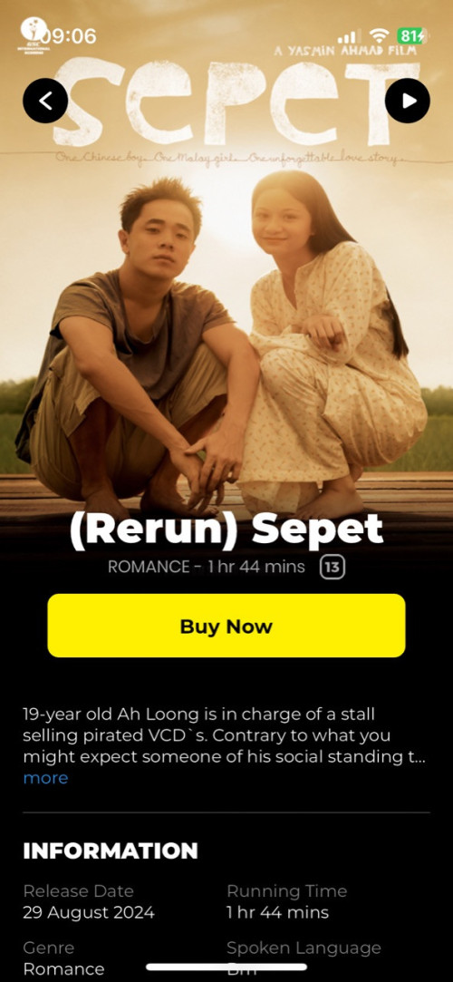453x982 pixels.
Task: Tap the 13 age rating badge
Action: click(333, 568)
